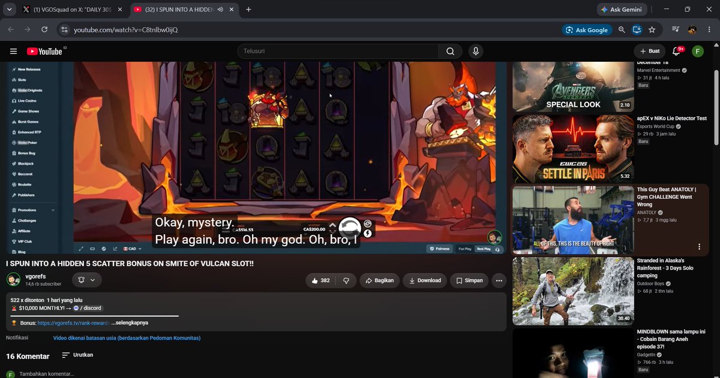Open options for ANATOLY video suggestion
Image resolution: width=720 pixels, height=378 pixels.
tap(699, 247)
